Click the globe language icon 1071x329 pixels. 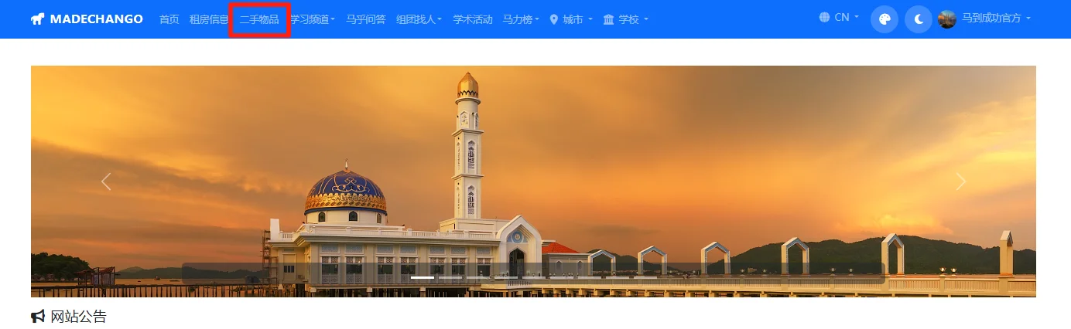(824, 17)
